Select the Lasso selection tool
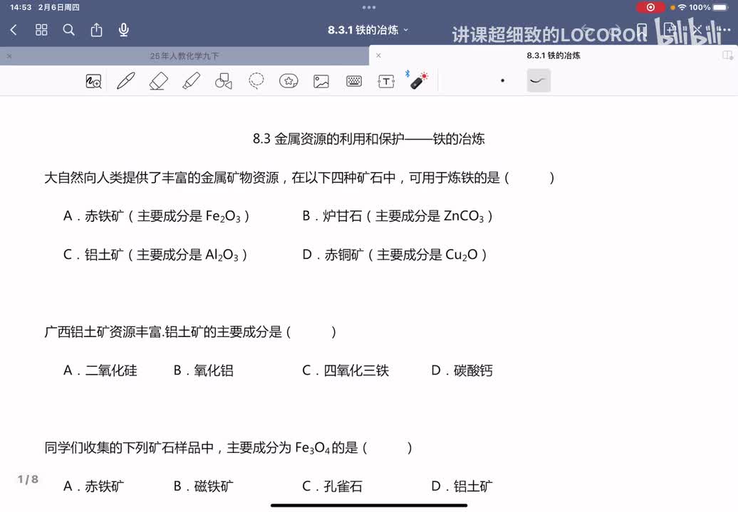Viewport: 738px width, 512px height. pos(256,81)
